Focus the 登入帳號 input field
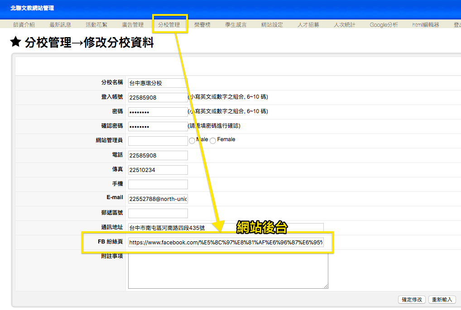The height and width of the screenshot is (310, 461). coord(158,98)
